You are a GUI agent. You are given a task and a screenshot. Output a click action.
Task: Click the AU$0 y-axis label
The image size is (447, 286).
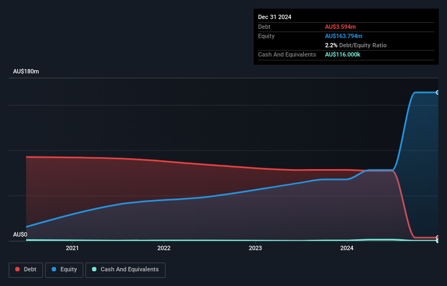click(20, 234)
